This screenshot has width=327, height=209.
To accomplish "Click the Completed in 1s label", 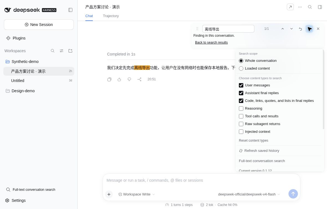I will (x=121, y=54).
